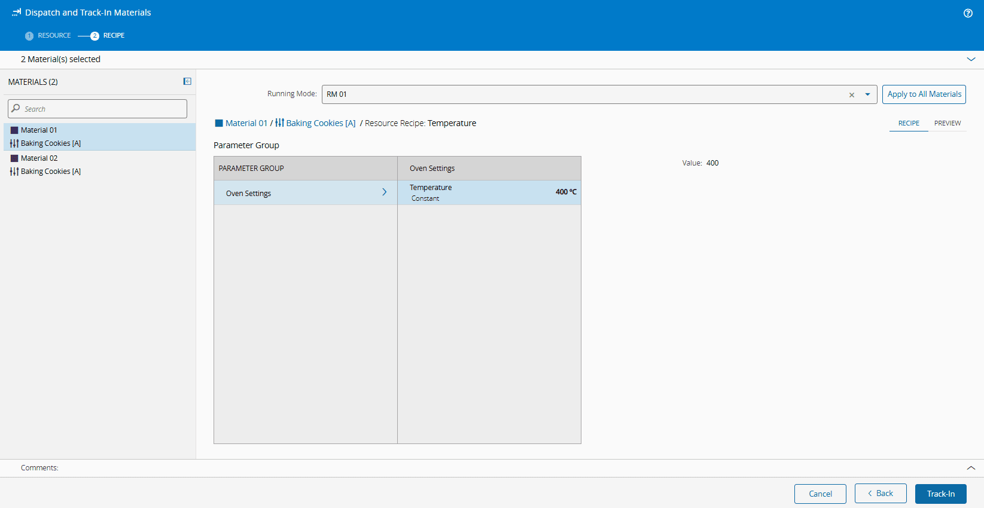Screen dimensions: 984x508
Task: Click the Material 02 square icon in list
Action: coord(14,158)
